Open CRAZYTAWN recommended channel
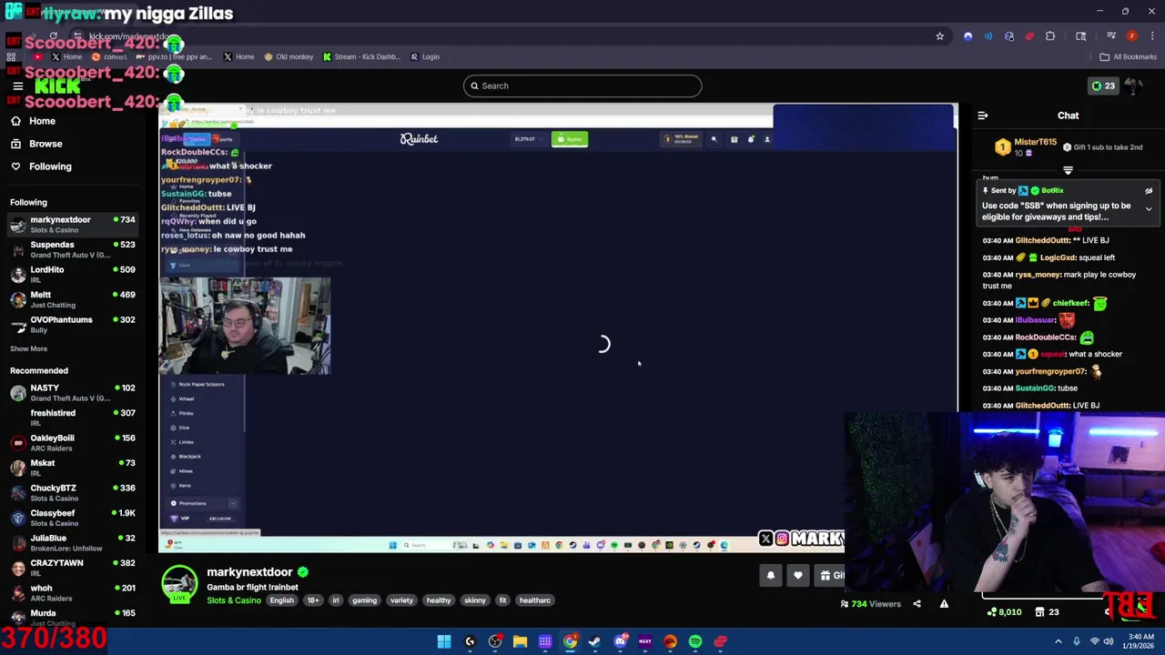Image resolution: width=1165 pixels, height=655 pixels. tap(73, 568)
